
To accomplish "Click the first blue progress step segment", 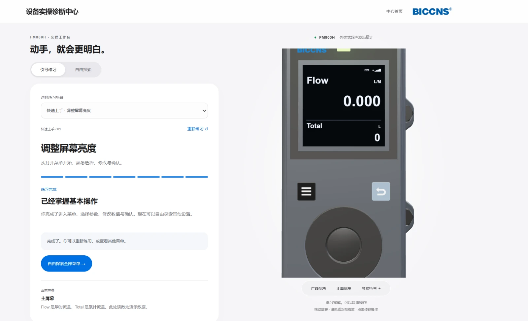I will click(x=52, y=177).
